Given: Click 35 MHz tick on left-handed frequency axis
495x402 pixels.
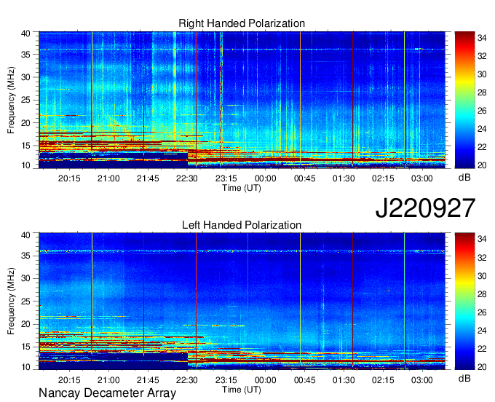Looking at the screenshot, I should coord(25,256).
